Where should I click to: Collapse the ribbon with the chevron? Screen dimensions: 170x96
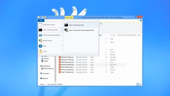point(138,21)
